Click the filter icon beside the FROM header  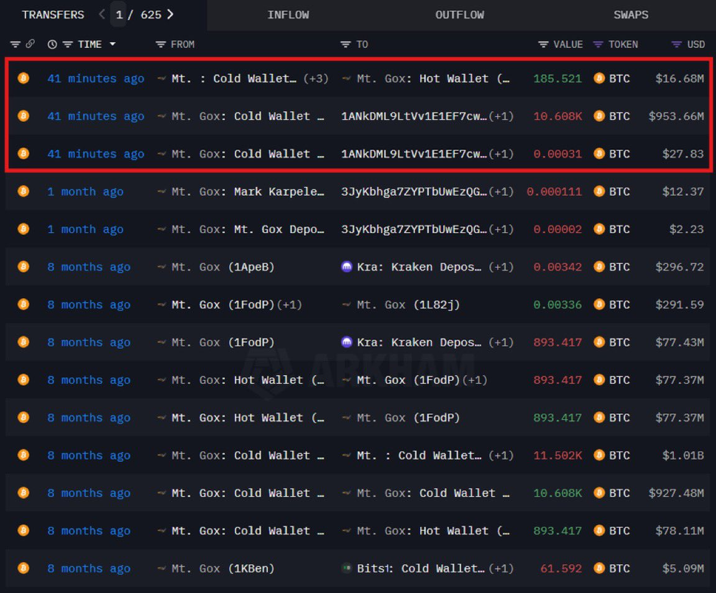(x=161, y=45)
